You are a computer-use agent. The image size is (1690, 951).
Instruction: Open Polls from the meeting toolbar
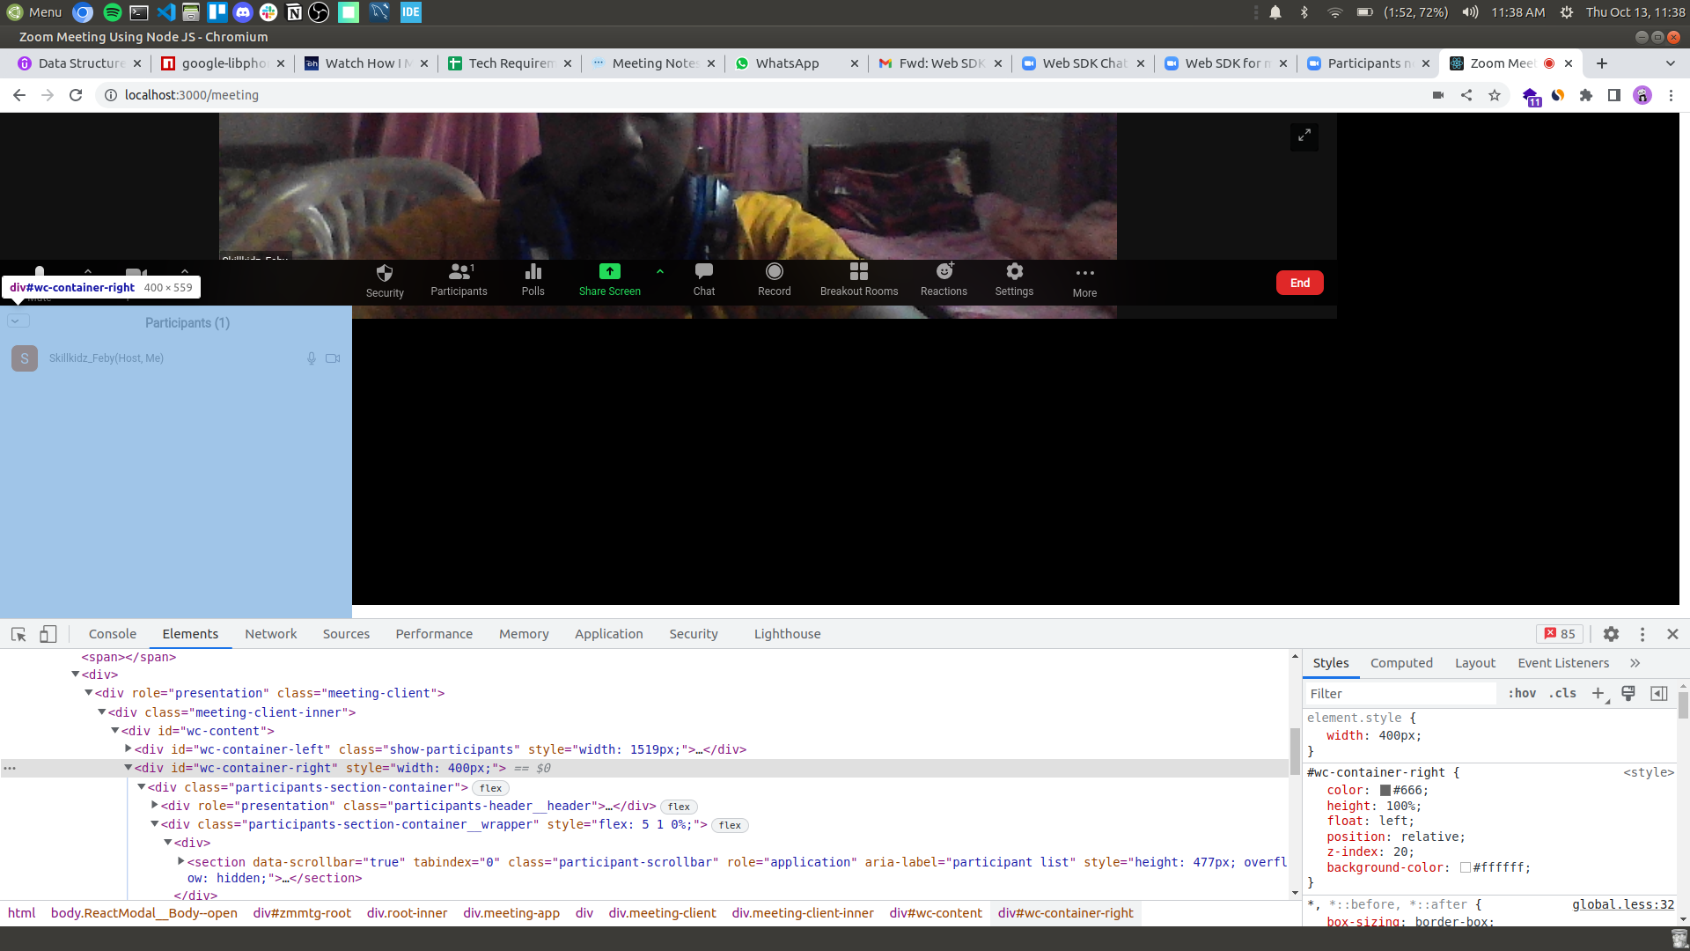pyautogui.click(x=533, y=272)
